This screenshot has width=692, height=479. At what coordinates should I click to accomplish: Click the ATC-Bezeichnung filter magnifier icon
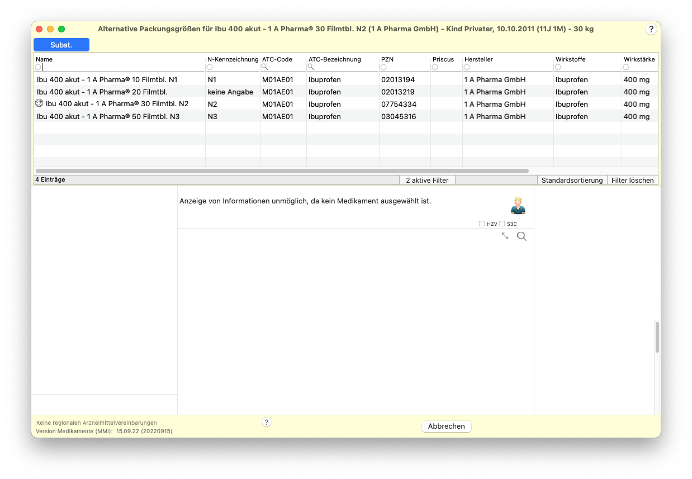coord(311,67)
